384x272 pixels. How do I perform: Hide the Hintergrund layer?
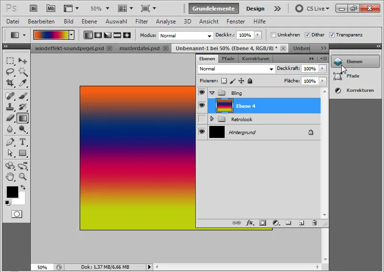202,132
